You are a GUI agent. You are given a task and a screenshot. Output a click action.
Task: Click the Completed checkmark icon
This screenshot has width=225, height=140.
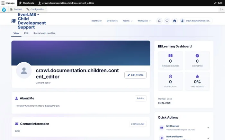coord(197,56)
